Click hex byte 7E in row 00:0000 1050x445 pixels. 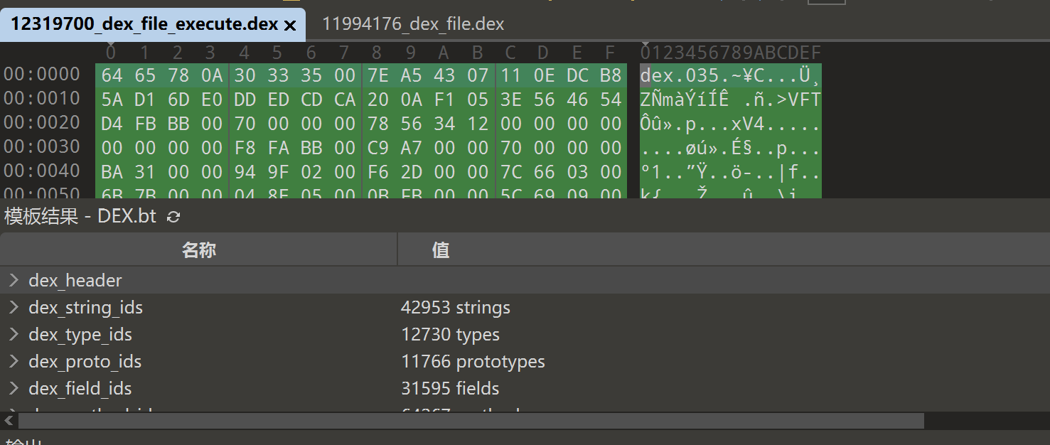pyautogui.click(x=378, y=75)
